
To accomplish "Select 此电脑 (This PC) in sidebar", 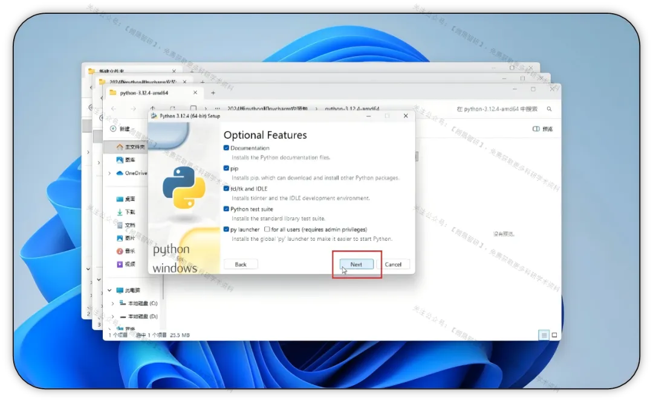I will [128, 290].
